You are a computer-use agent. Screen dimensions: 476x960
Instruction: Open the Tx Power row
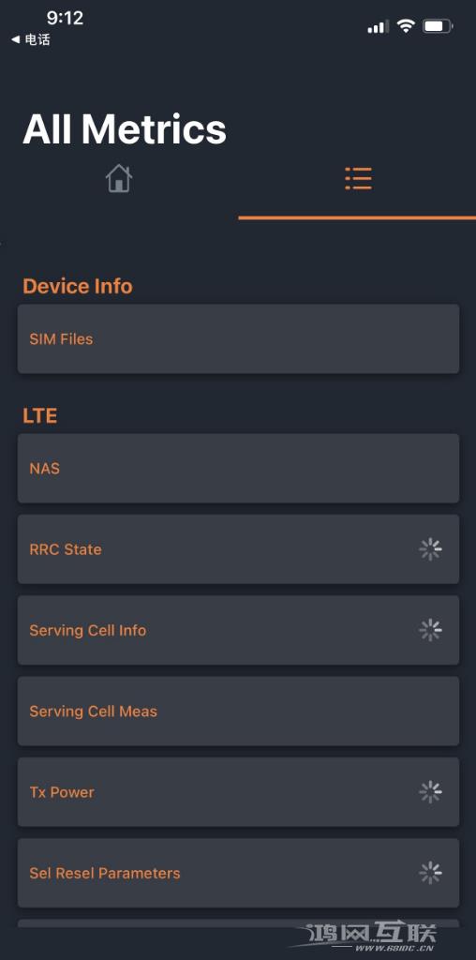[x=238, y=792]
